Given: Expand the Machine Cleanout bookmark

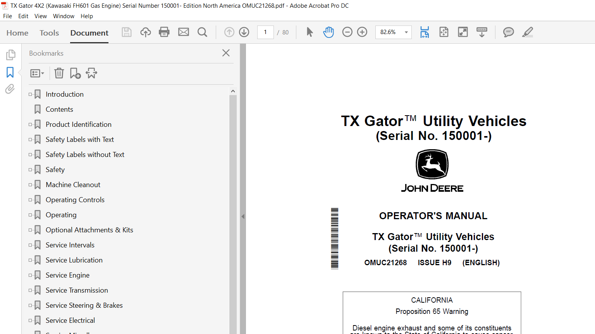Looking at the screenshot, I should pyautogui.click(x=30, y=184).
